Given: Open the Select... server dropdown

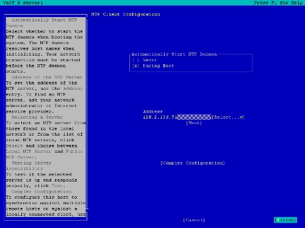Looking at the screenshot, I should click(228, 117).
